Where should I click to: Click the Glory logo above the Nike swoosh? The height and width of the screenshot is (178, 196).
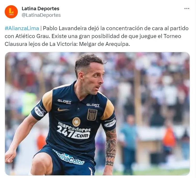coord(64,101)
